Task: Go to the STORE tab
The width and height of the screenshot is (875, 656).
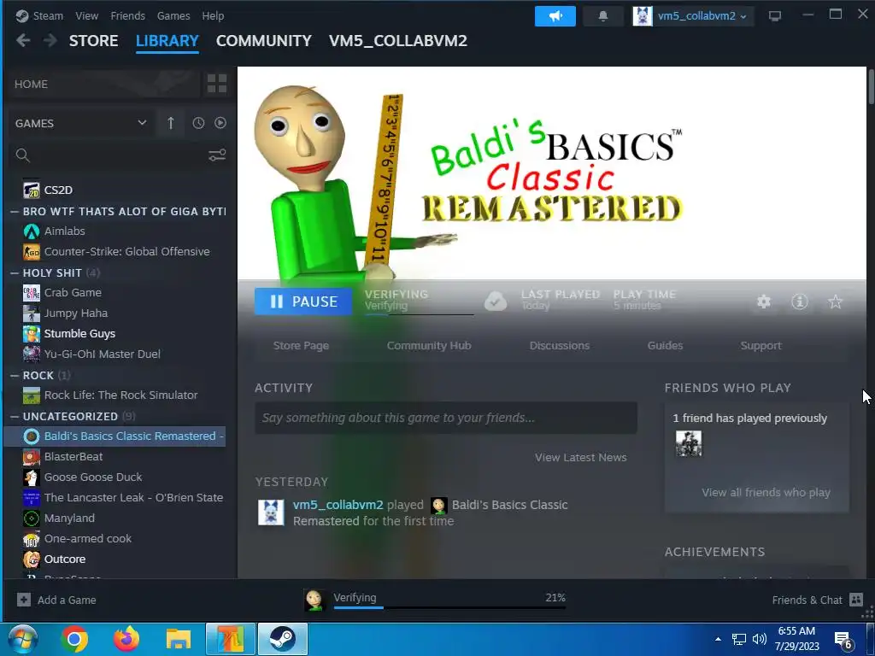Action: pos(93,41)
